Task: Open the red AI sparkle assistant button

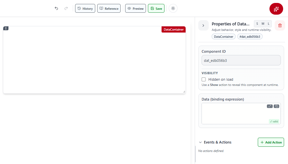Action: 276,9
